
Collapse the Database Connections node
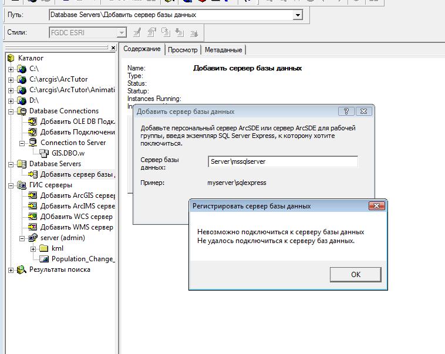coord(11,112)
